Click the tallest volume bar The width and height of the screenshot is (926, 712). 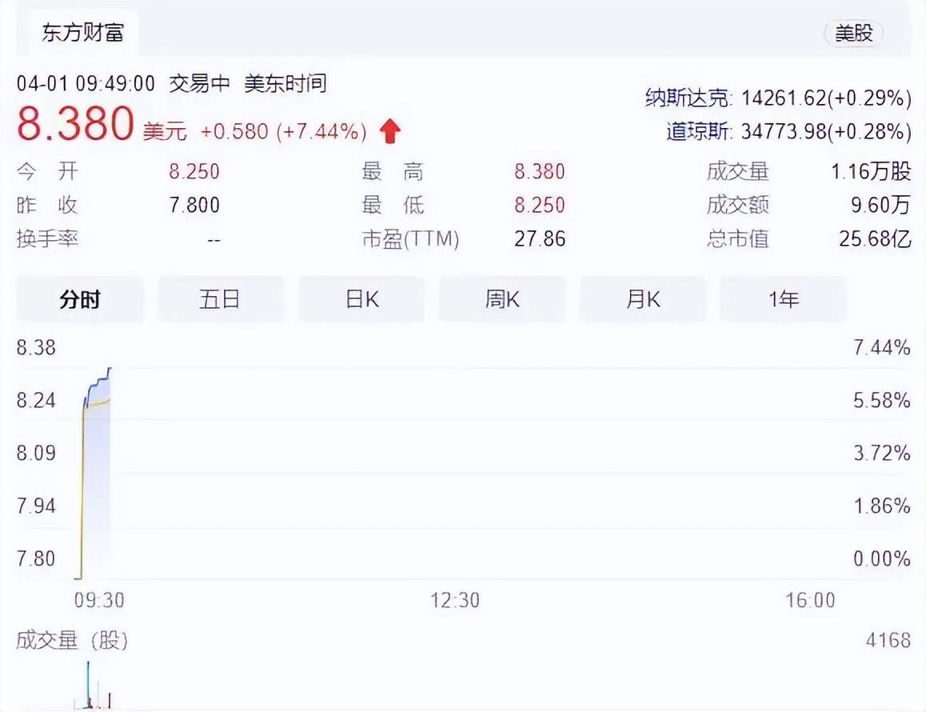click(x=88, y=684)
